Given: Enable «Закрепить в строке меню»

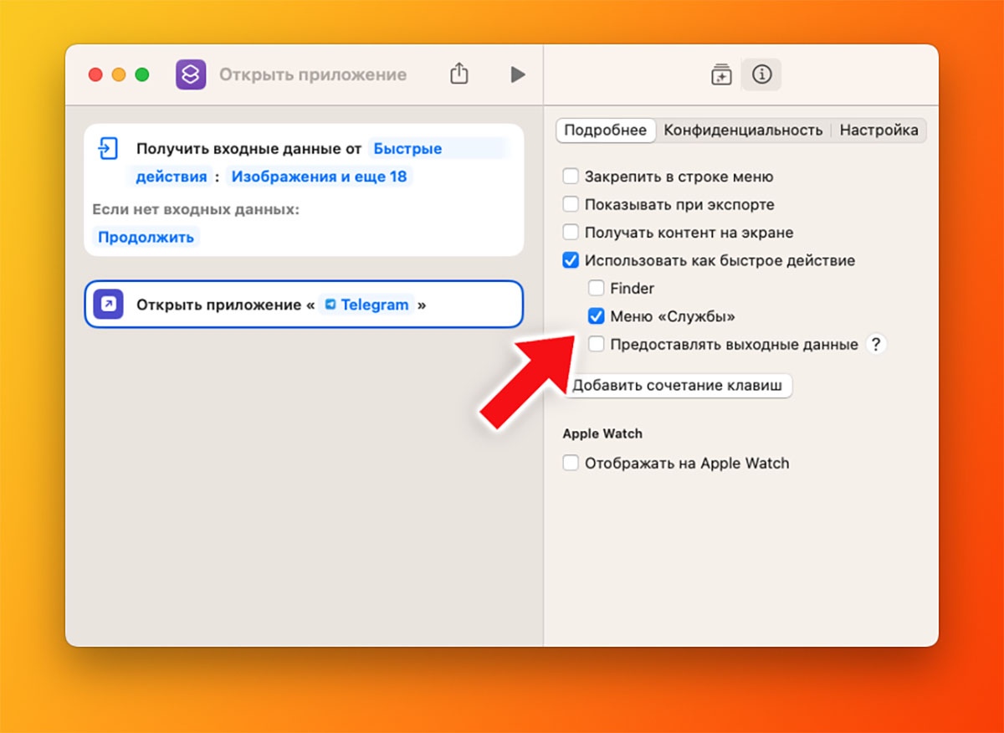Looking at the screenshot, I should pos(571,177).
